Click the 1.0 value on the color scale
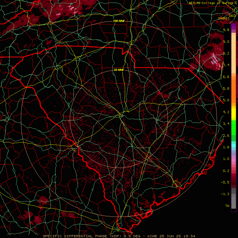The width and height of the screenshot is (238, 238). 226,159
